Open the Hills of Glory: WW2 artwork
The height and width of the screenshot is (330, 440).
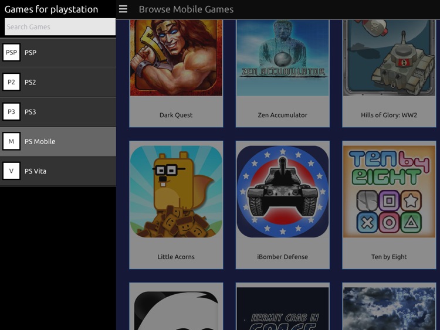pos(389,58)
